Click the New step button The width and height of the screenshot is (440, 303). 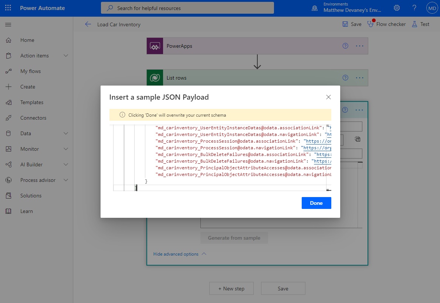(x=231, y=288)
